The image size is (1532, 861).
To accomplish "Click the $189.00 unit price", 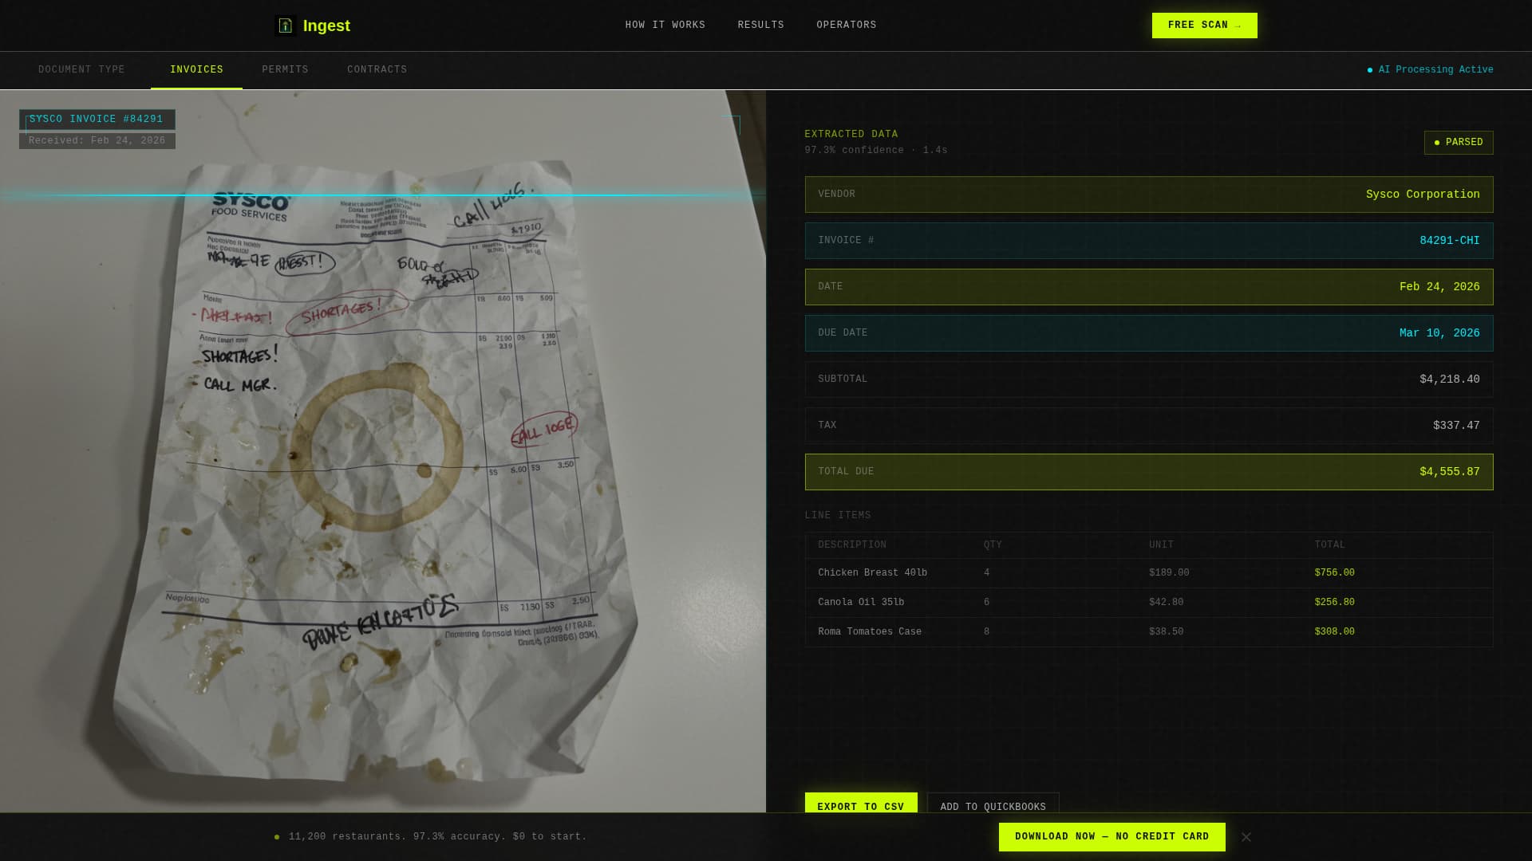I will [x=1169, y=573].
